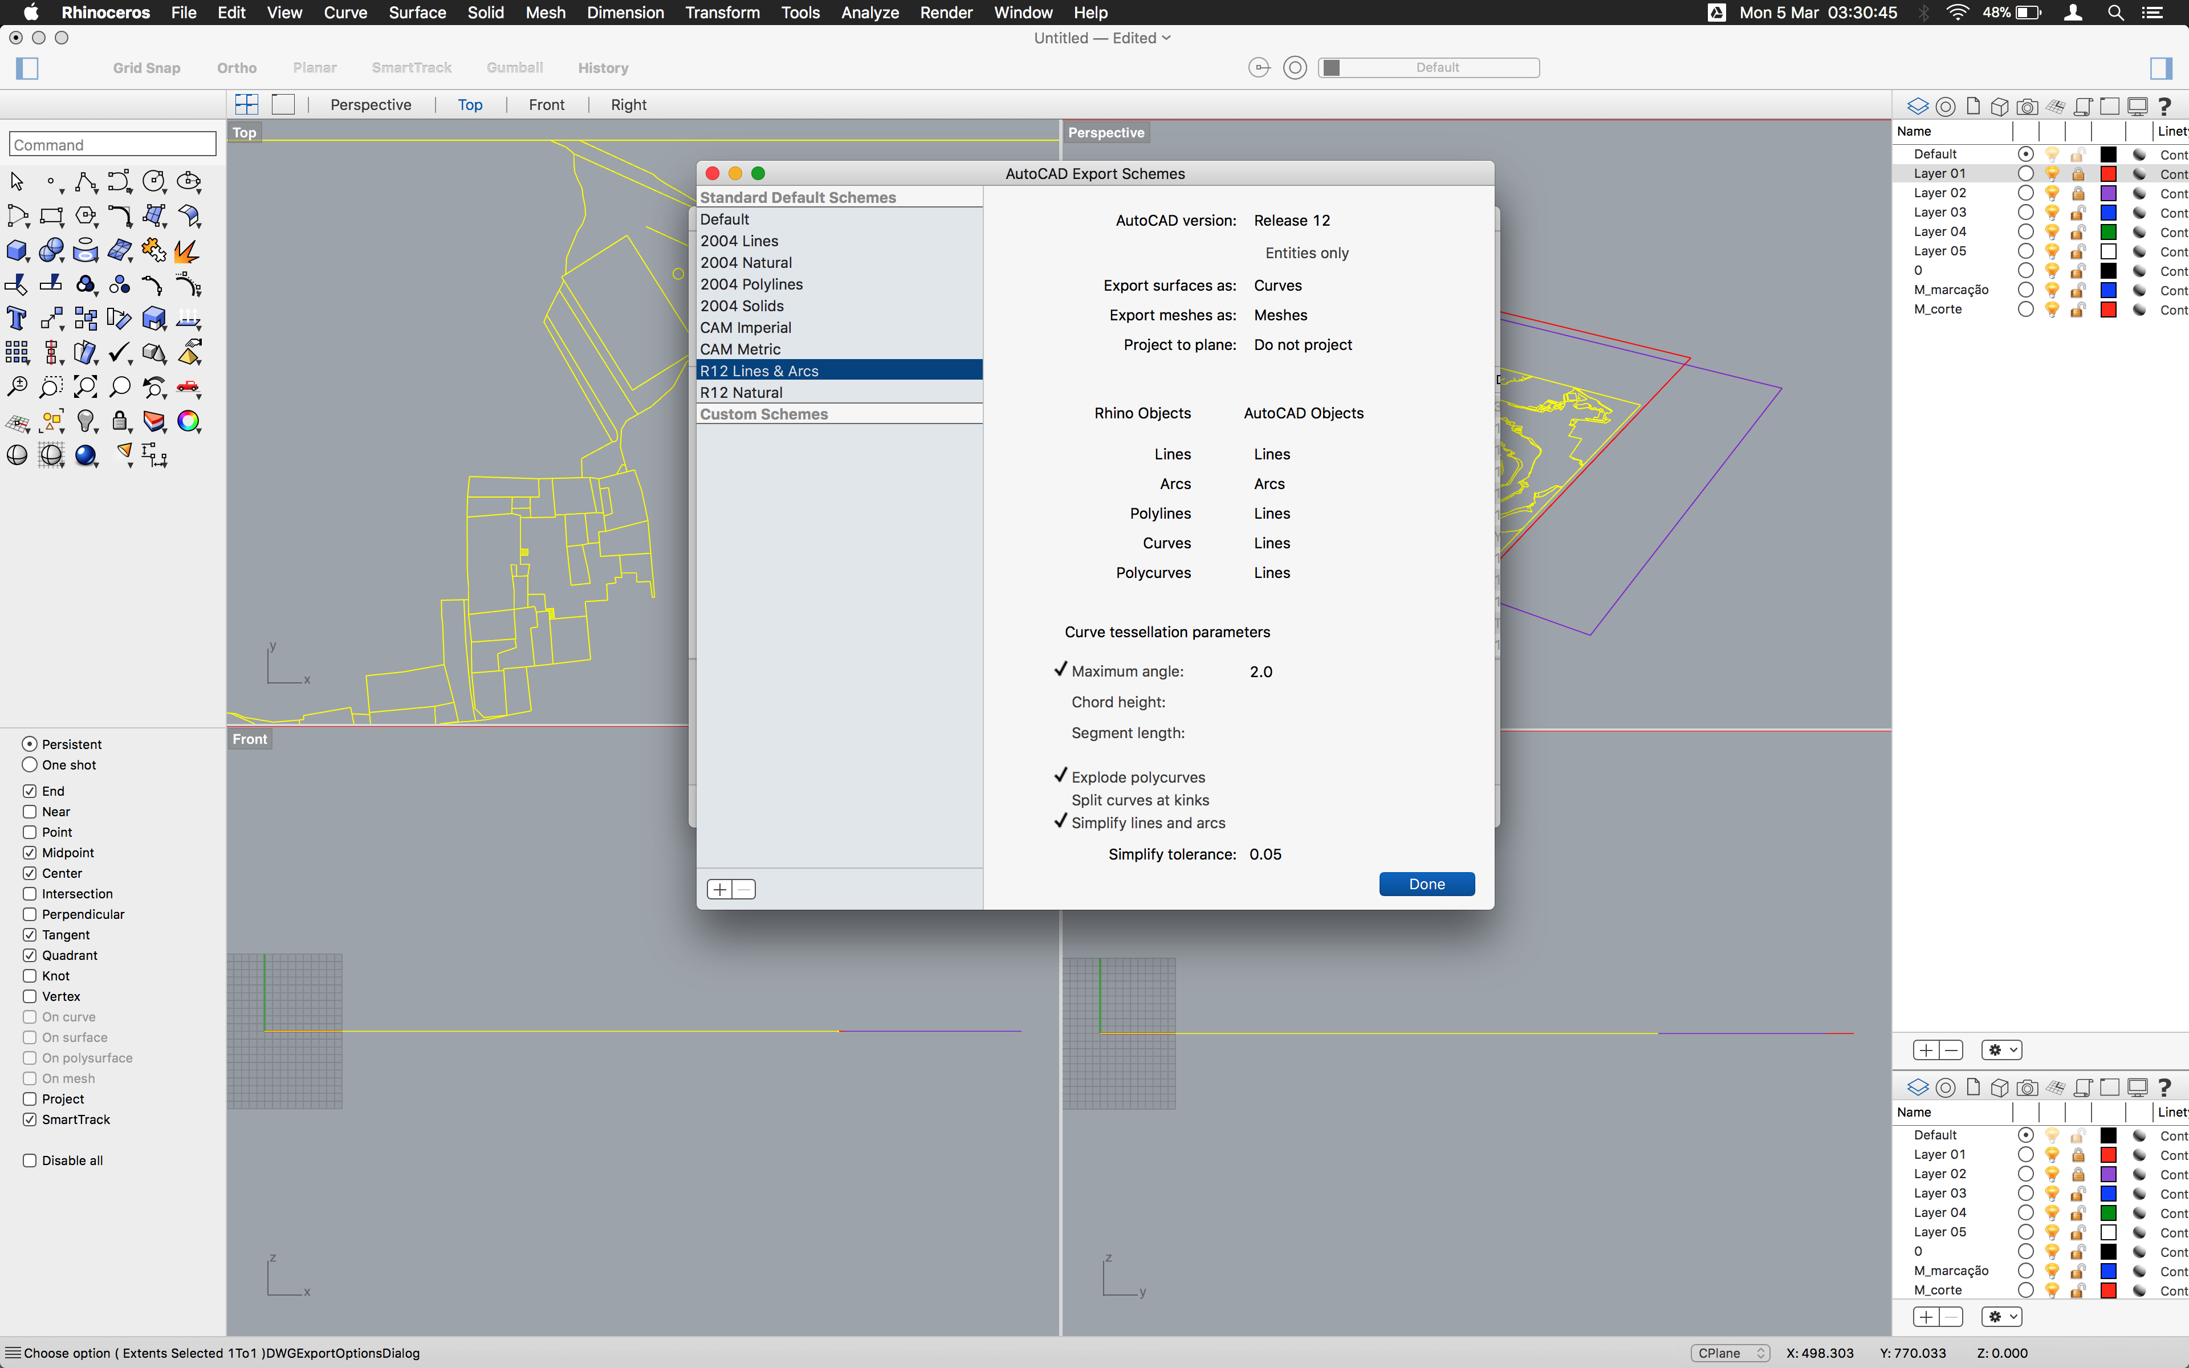Click the padlock Lock tool
This screenshot has width=2189, height=1368.
pos(120,422)
